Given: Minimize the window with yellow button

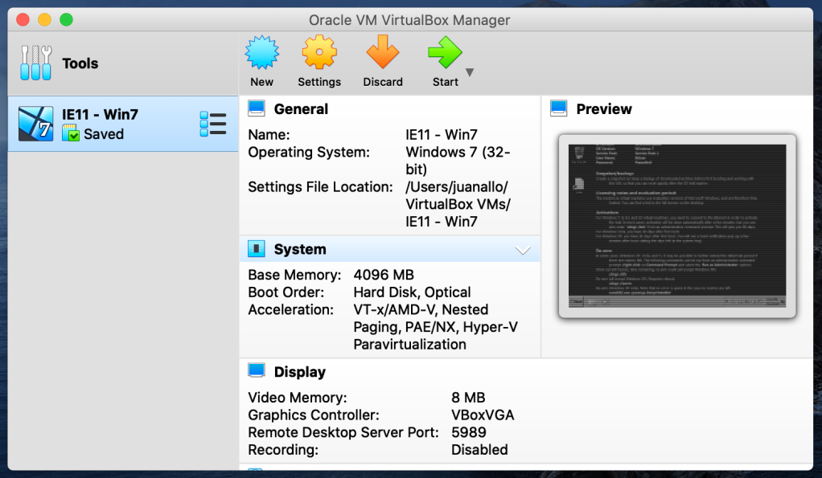Looking at the screenshot, I should [44, 20].
